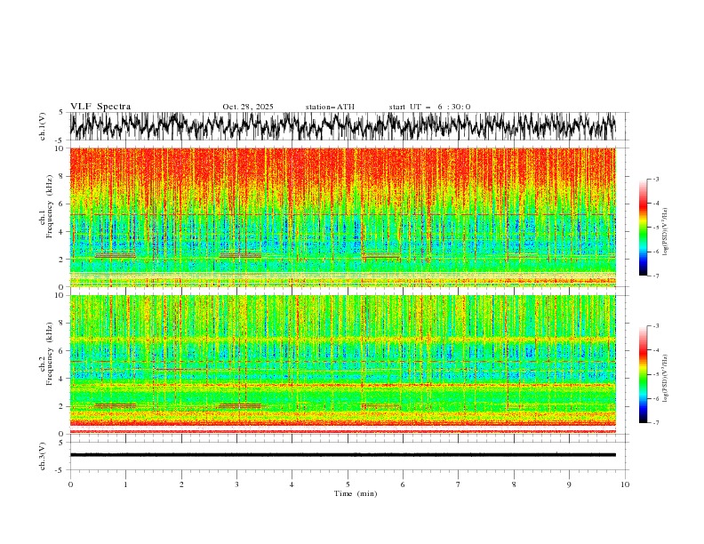Click ch.2 frequency axis "10" tick label
Image resolution: width=704 pixels, height=544 pixels.
point(60,295)
